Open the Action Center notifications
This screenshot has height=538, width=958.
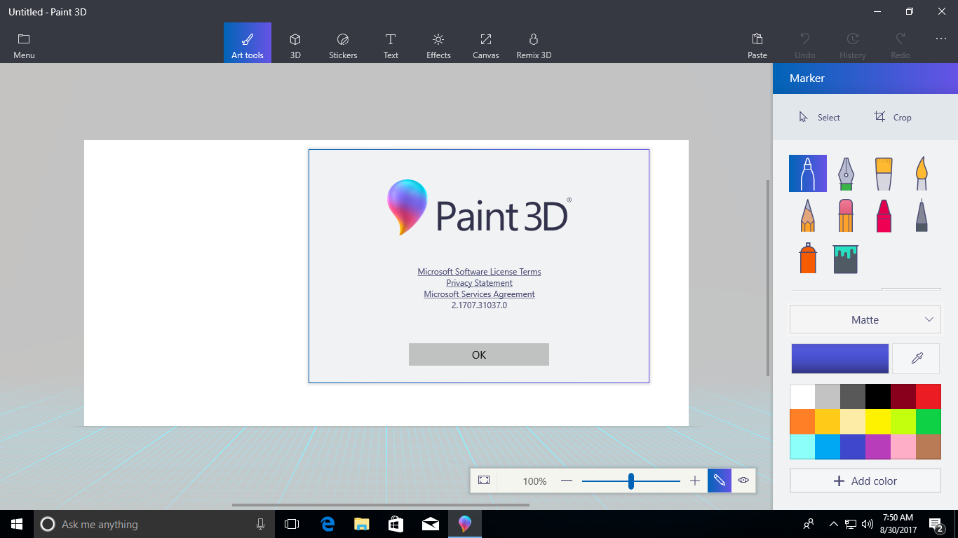(936, 524)
